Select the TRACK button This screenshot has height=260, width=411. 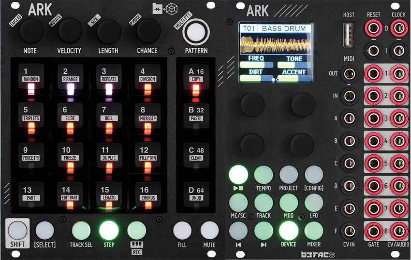pos(264,203)
